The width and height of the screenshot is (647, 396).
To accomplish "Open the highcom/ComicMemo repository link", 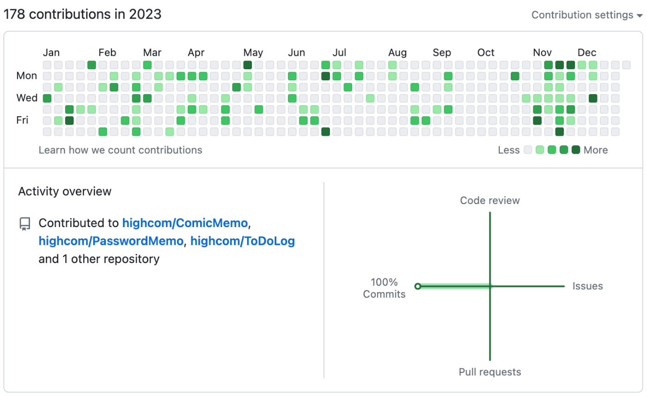I will tap(185, 223).
